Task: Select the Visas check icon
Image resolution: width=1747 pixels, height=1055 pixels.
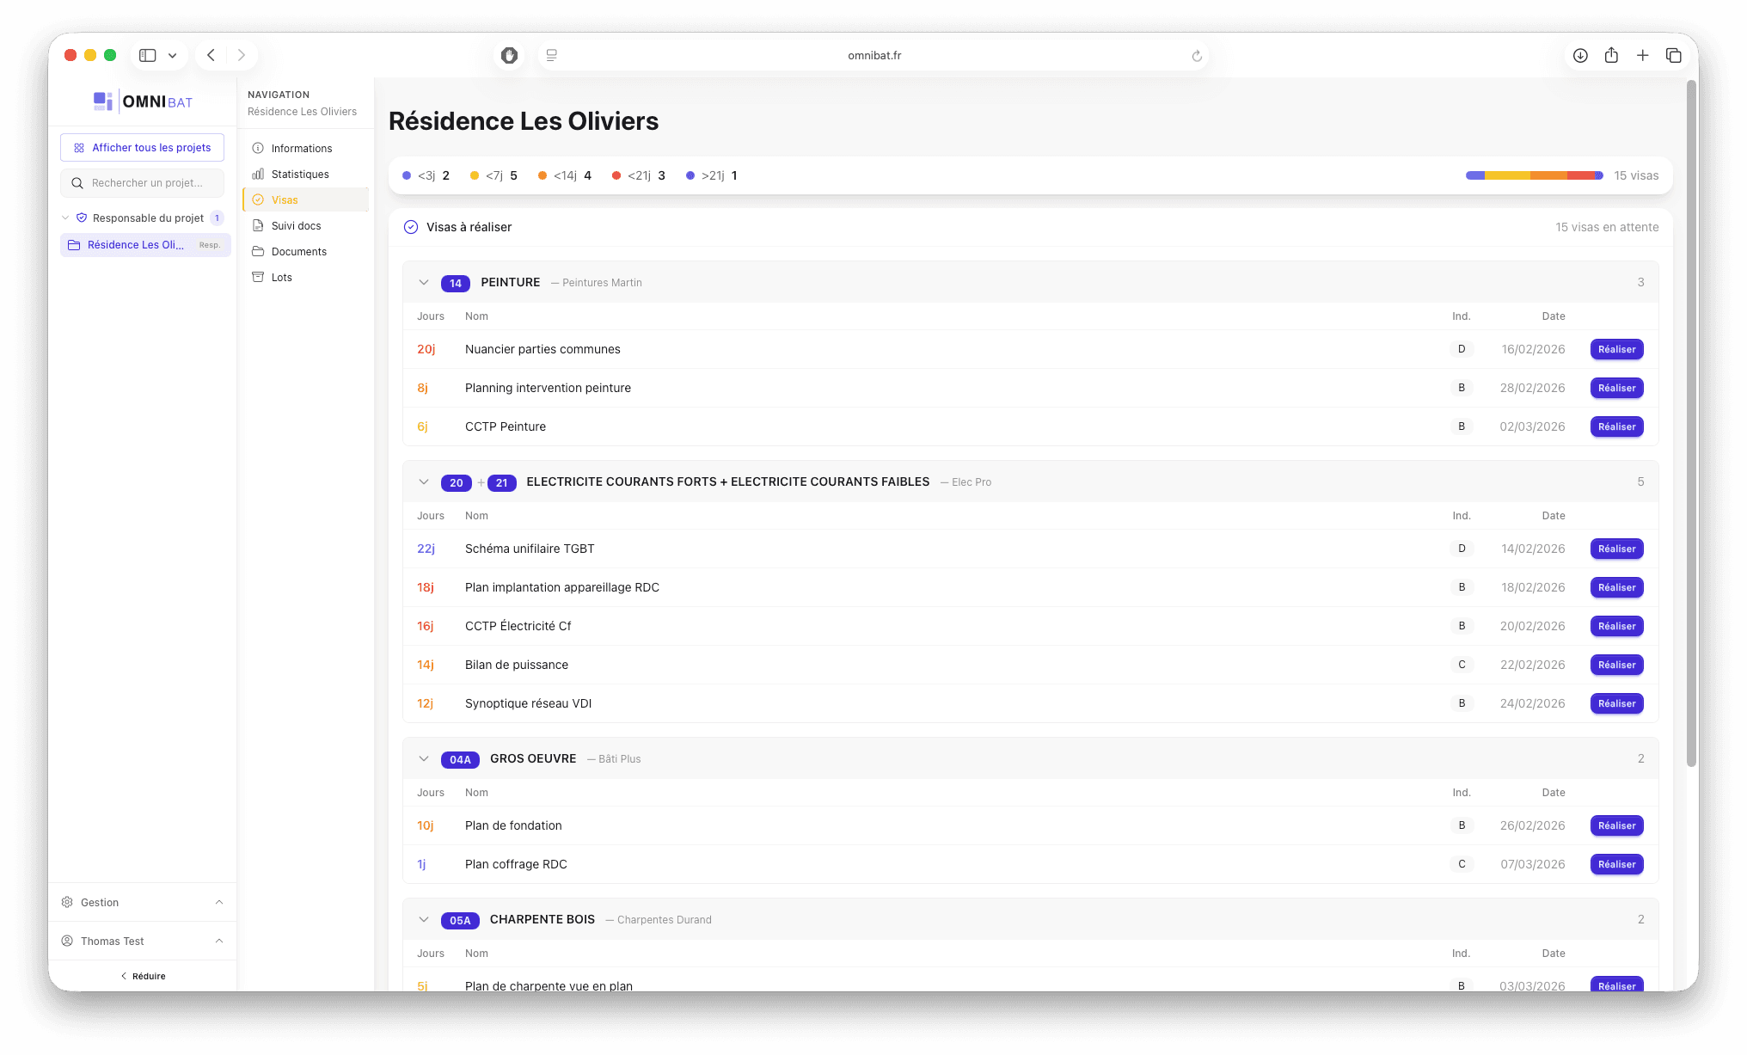Action: click(x=259, y=199)
